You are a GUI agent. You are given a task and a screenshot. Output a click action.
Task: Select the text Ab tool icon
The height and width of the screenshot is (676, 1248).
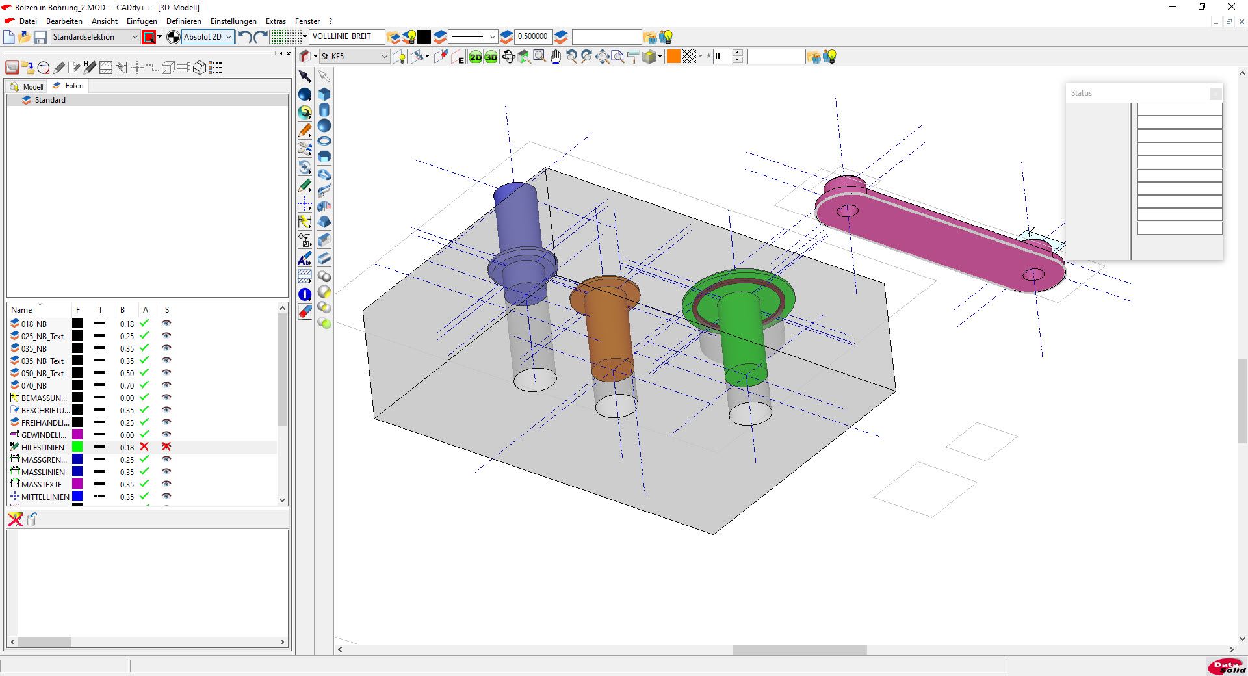(x=305, y=259)
